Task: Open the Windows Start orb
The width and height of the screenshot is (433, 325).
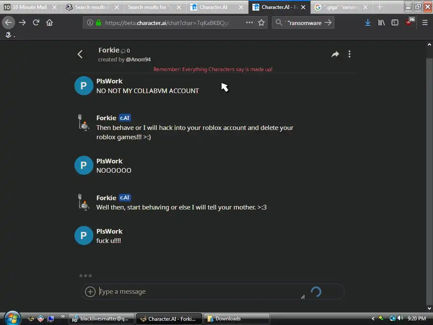Action: click(x=12, y=318)
